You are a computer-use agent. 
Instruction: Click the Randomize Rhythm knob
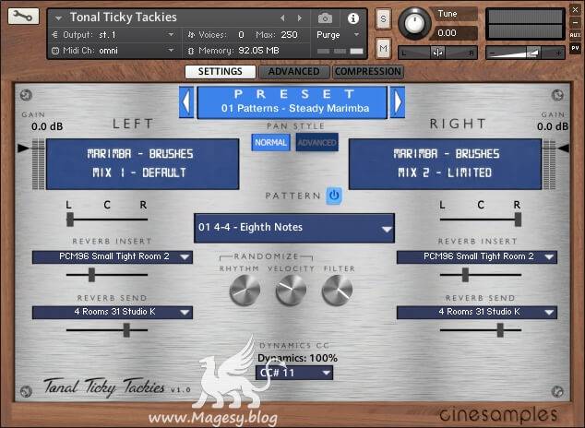tap(245, 290)
